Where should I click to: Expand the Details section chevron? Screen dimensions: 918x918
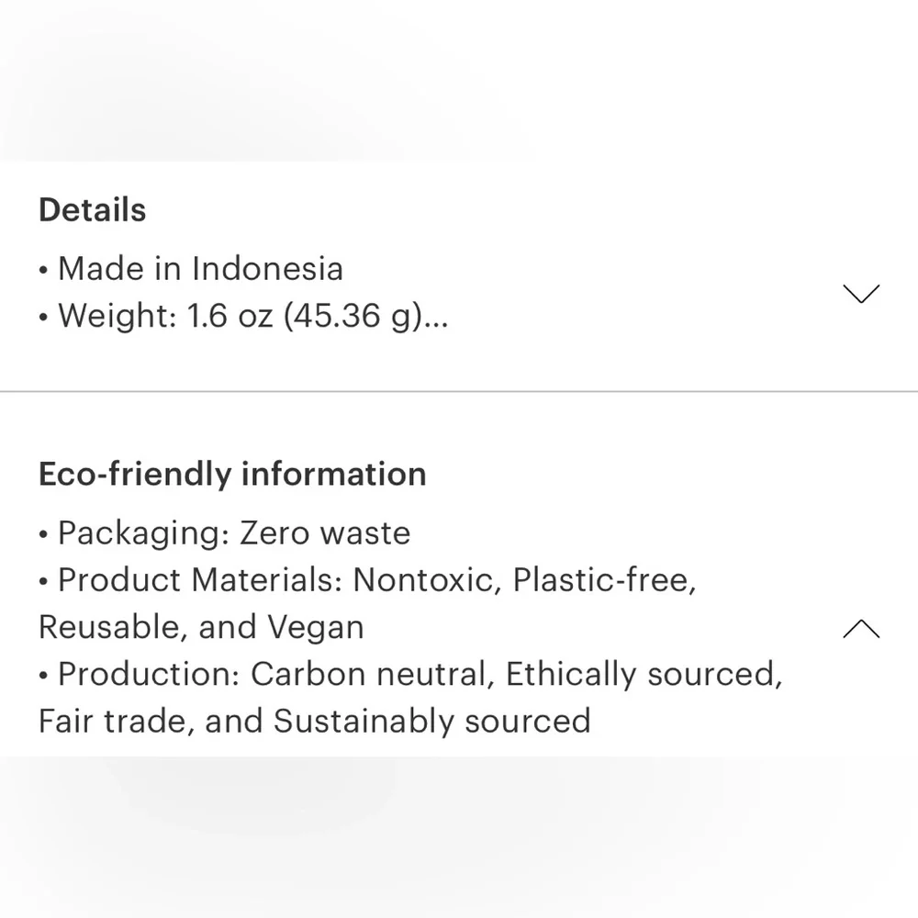click(860, 294)
